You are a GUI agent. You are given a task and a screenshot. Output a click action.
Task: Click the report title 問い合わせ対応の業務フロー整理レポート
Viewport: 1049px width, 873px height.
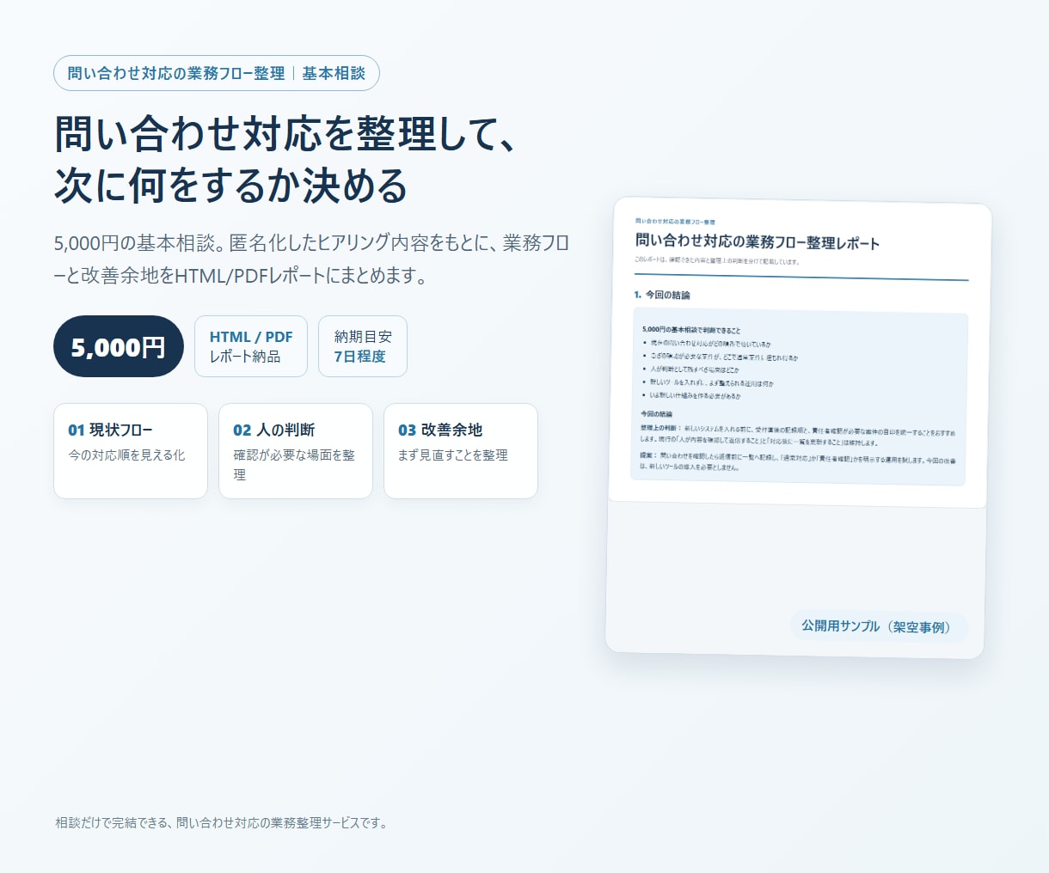758,241
